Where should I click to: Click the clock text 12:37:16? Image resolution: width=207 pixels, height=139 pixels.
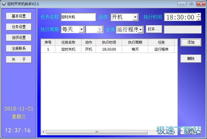18,130
